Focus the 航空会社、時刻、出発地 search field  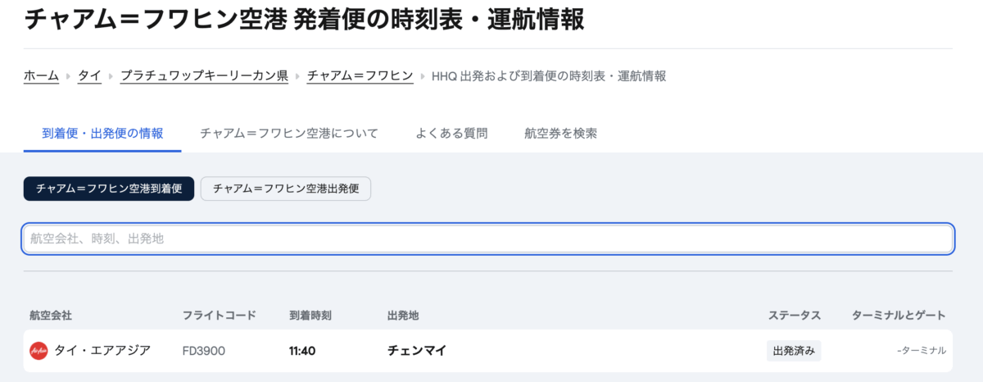coord(487,239)
